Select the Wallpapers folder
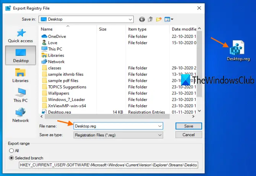The height and width of the screenshot is (176, 256). [x=55, y=93]
